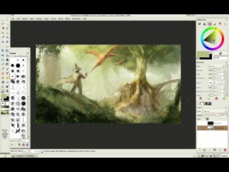
Task: Select the large hard round brush thumbnail
Action: [18, 66]
